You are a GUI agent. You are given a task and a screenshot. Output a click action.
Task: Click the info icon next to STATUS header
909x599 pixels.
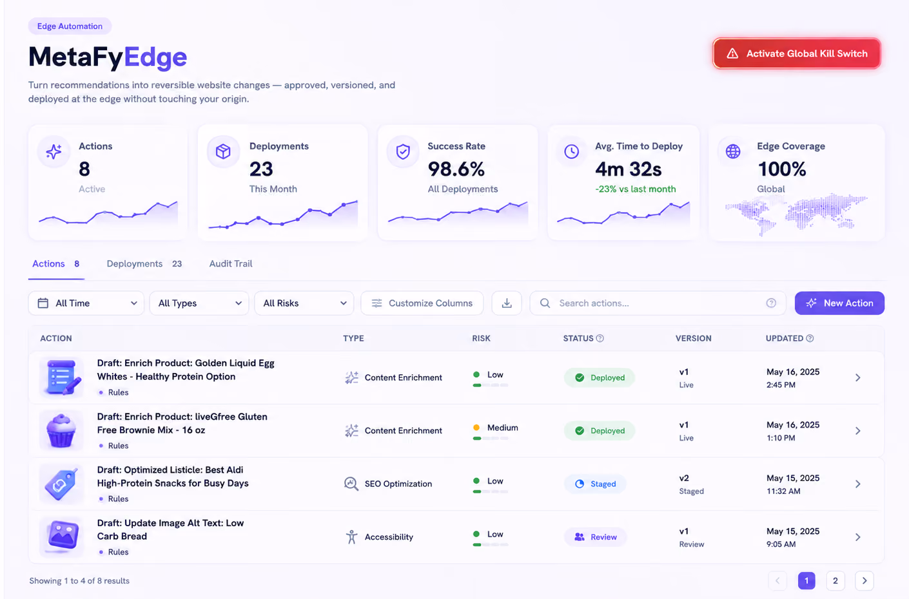pos(600,338)
